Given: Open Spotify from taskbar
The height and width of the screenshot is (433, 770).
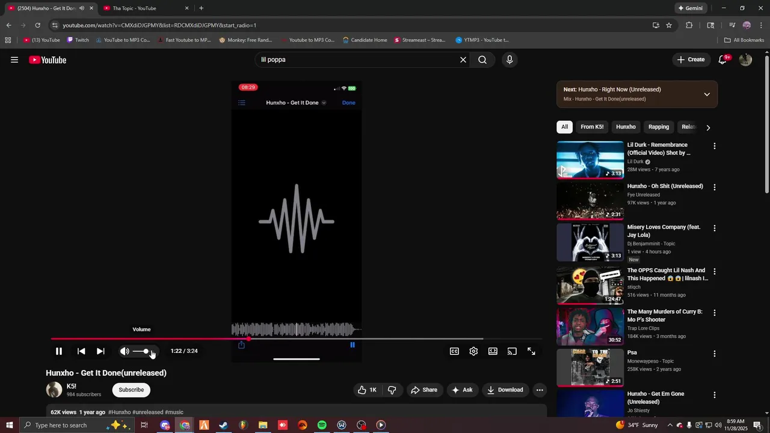Looking at the screenshot, I should pos(322,425).
